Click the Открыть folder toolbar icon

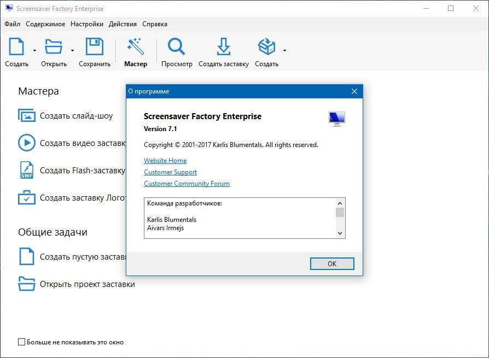(53, 46)
